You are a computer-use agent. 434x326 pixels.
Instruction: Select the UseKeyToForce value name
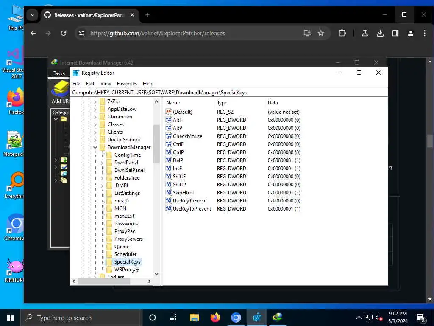point(189,201)
